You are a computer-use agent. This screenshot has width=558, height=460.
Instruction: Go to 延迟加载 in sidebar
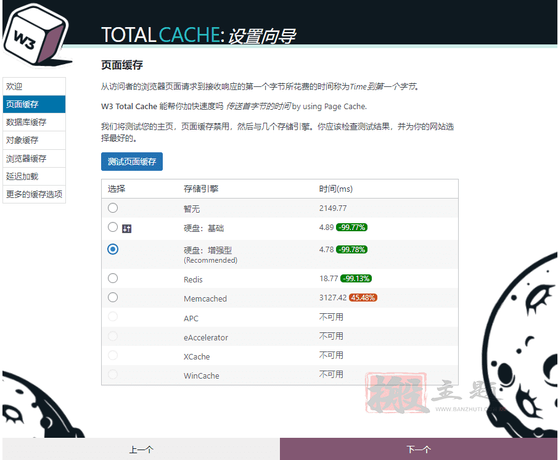click(34, 176)
